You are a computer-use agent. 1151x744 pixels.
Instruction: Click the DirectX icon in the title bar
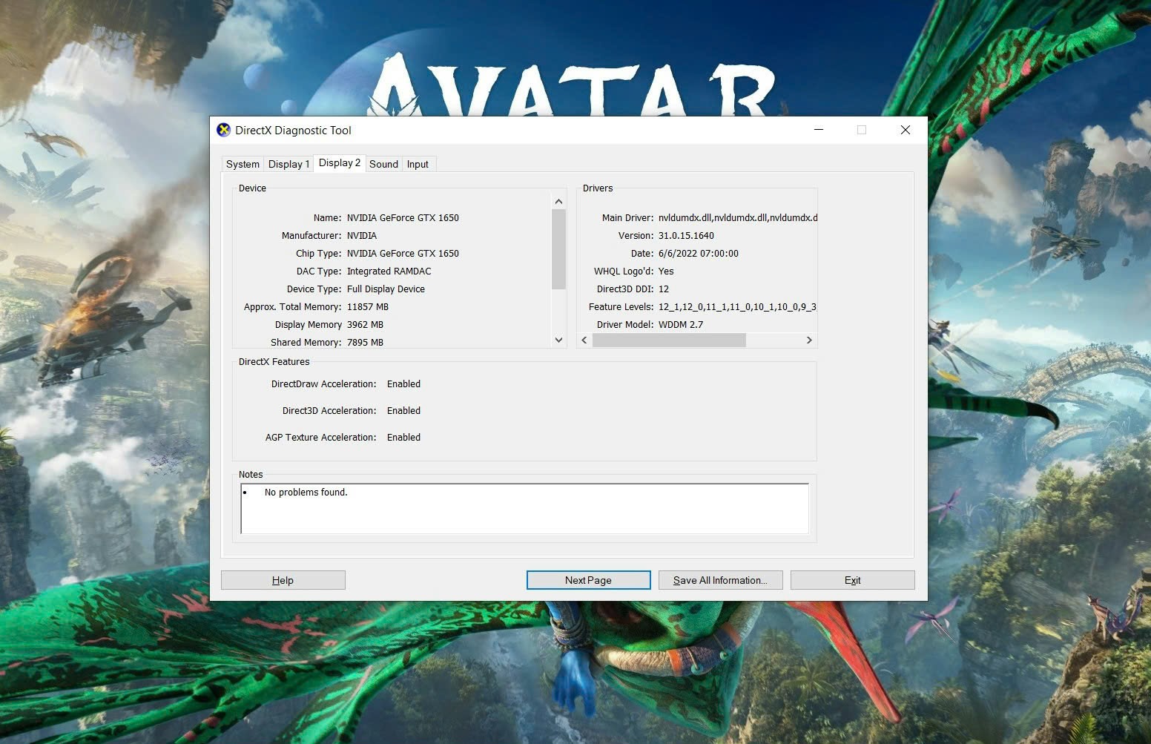223,131
